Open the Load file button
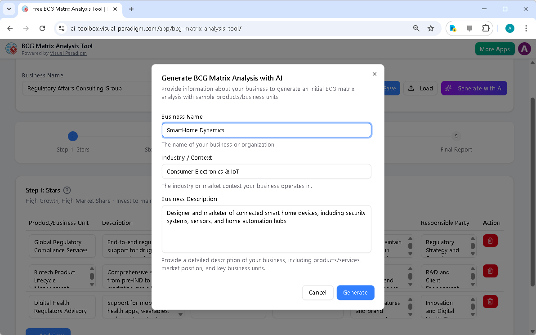The height and width of the screenshot is (335, 536). coord(420,89)
